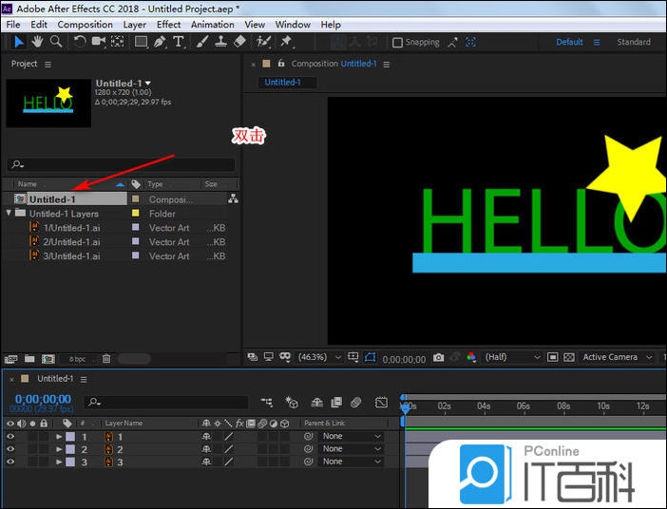Viewport: 667px width, 509px height.
Task: Select the Pen tool
Action: pos(159,42)
